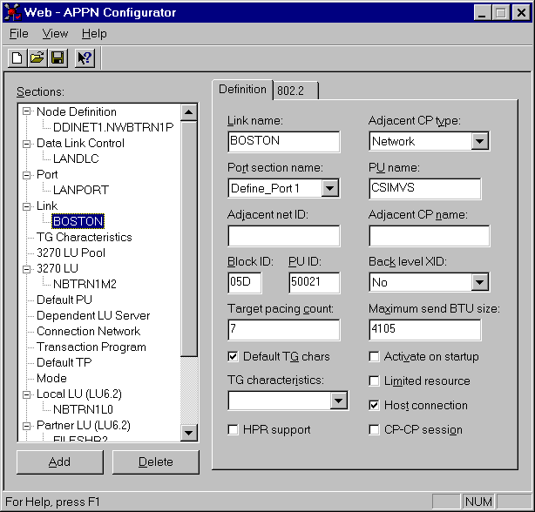The height and width of the screenshot is (512, 535).
Task: Switch to the 802.2 tab
Action: click(x=295, y=90)
